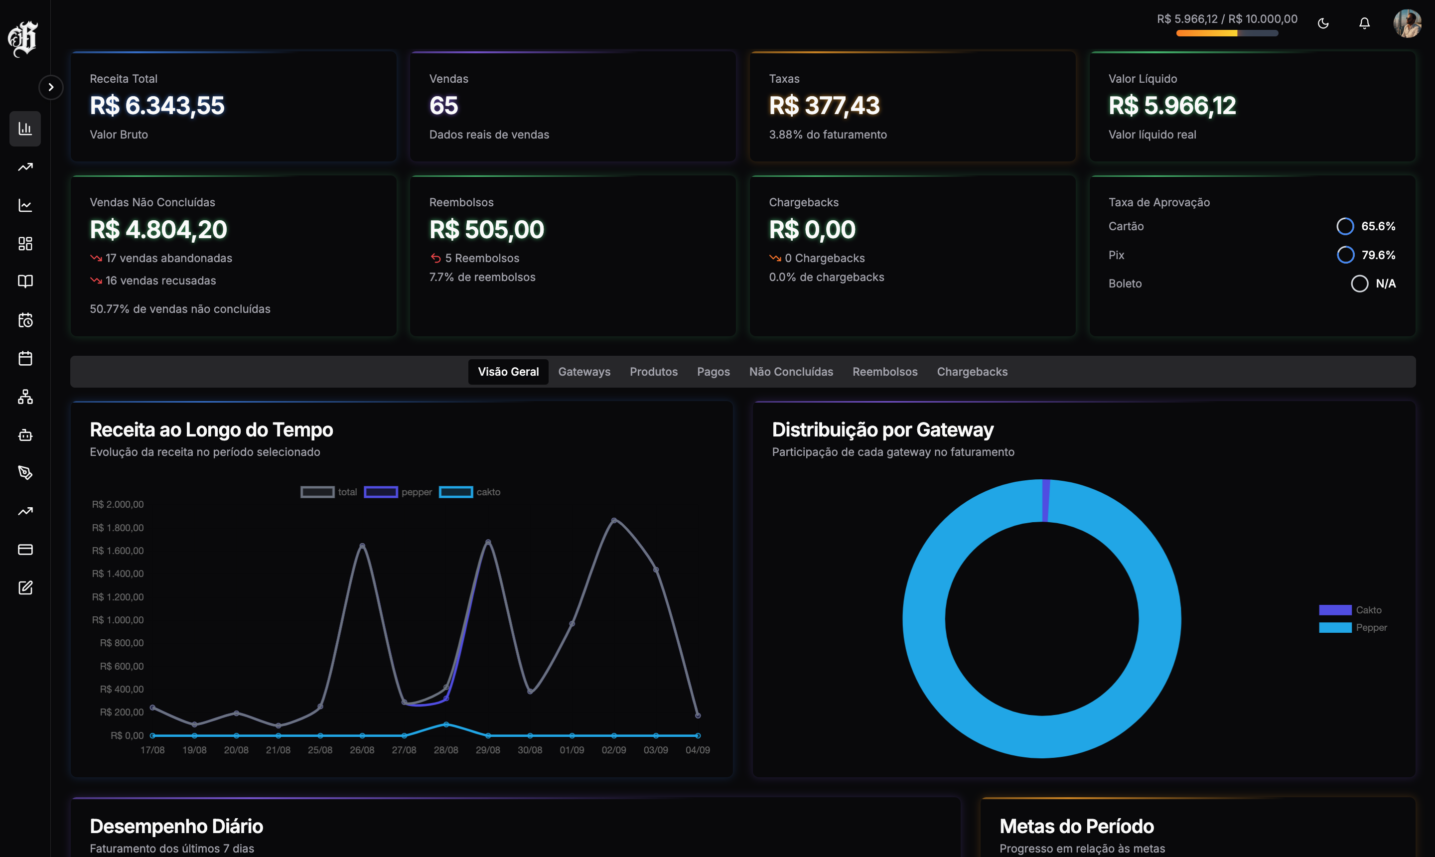The image size is (1435, 857).
Task: Switch to the Gateways tab
Action: pos(584,371)
